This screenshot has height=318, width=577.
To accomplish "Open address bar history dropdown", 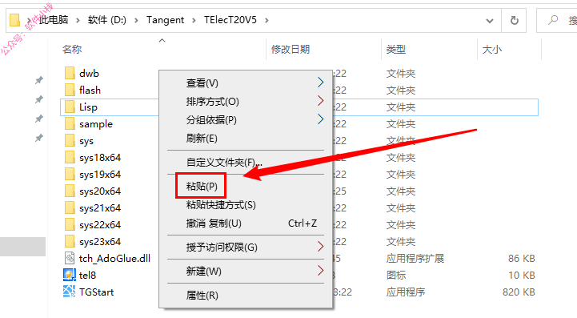I will [x=490, y=21].
